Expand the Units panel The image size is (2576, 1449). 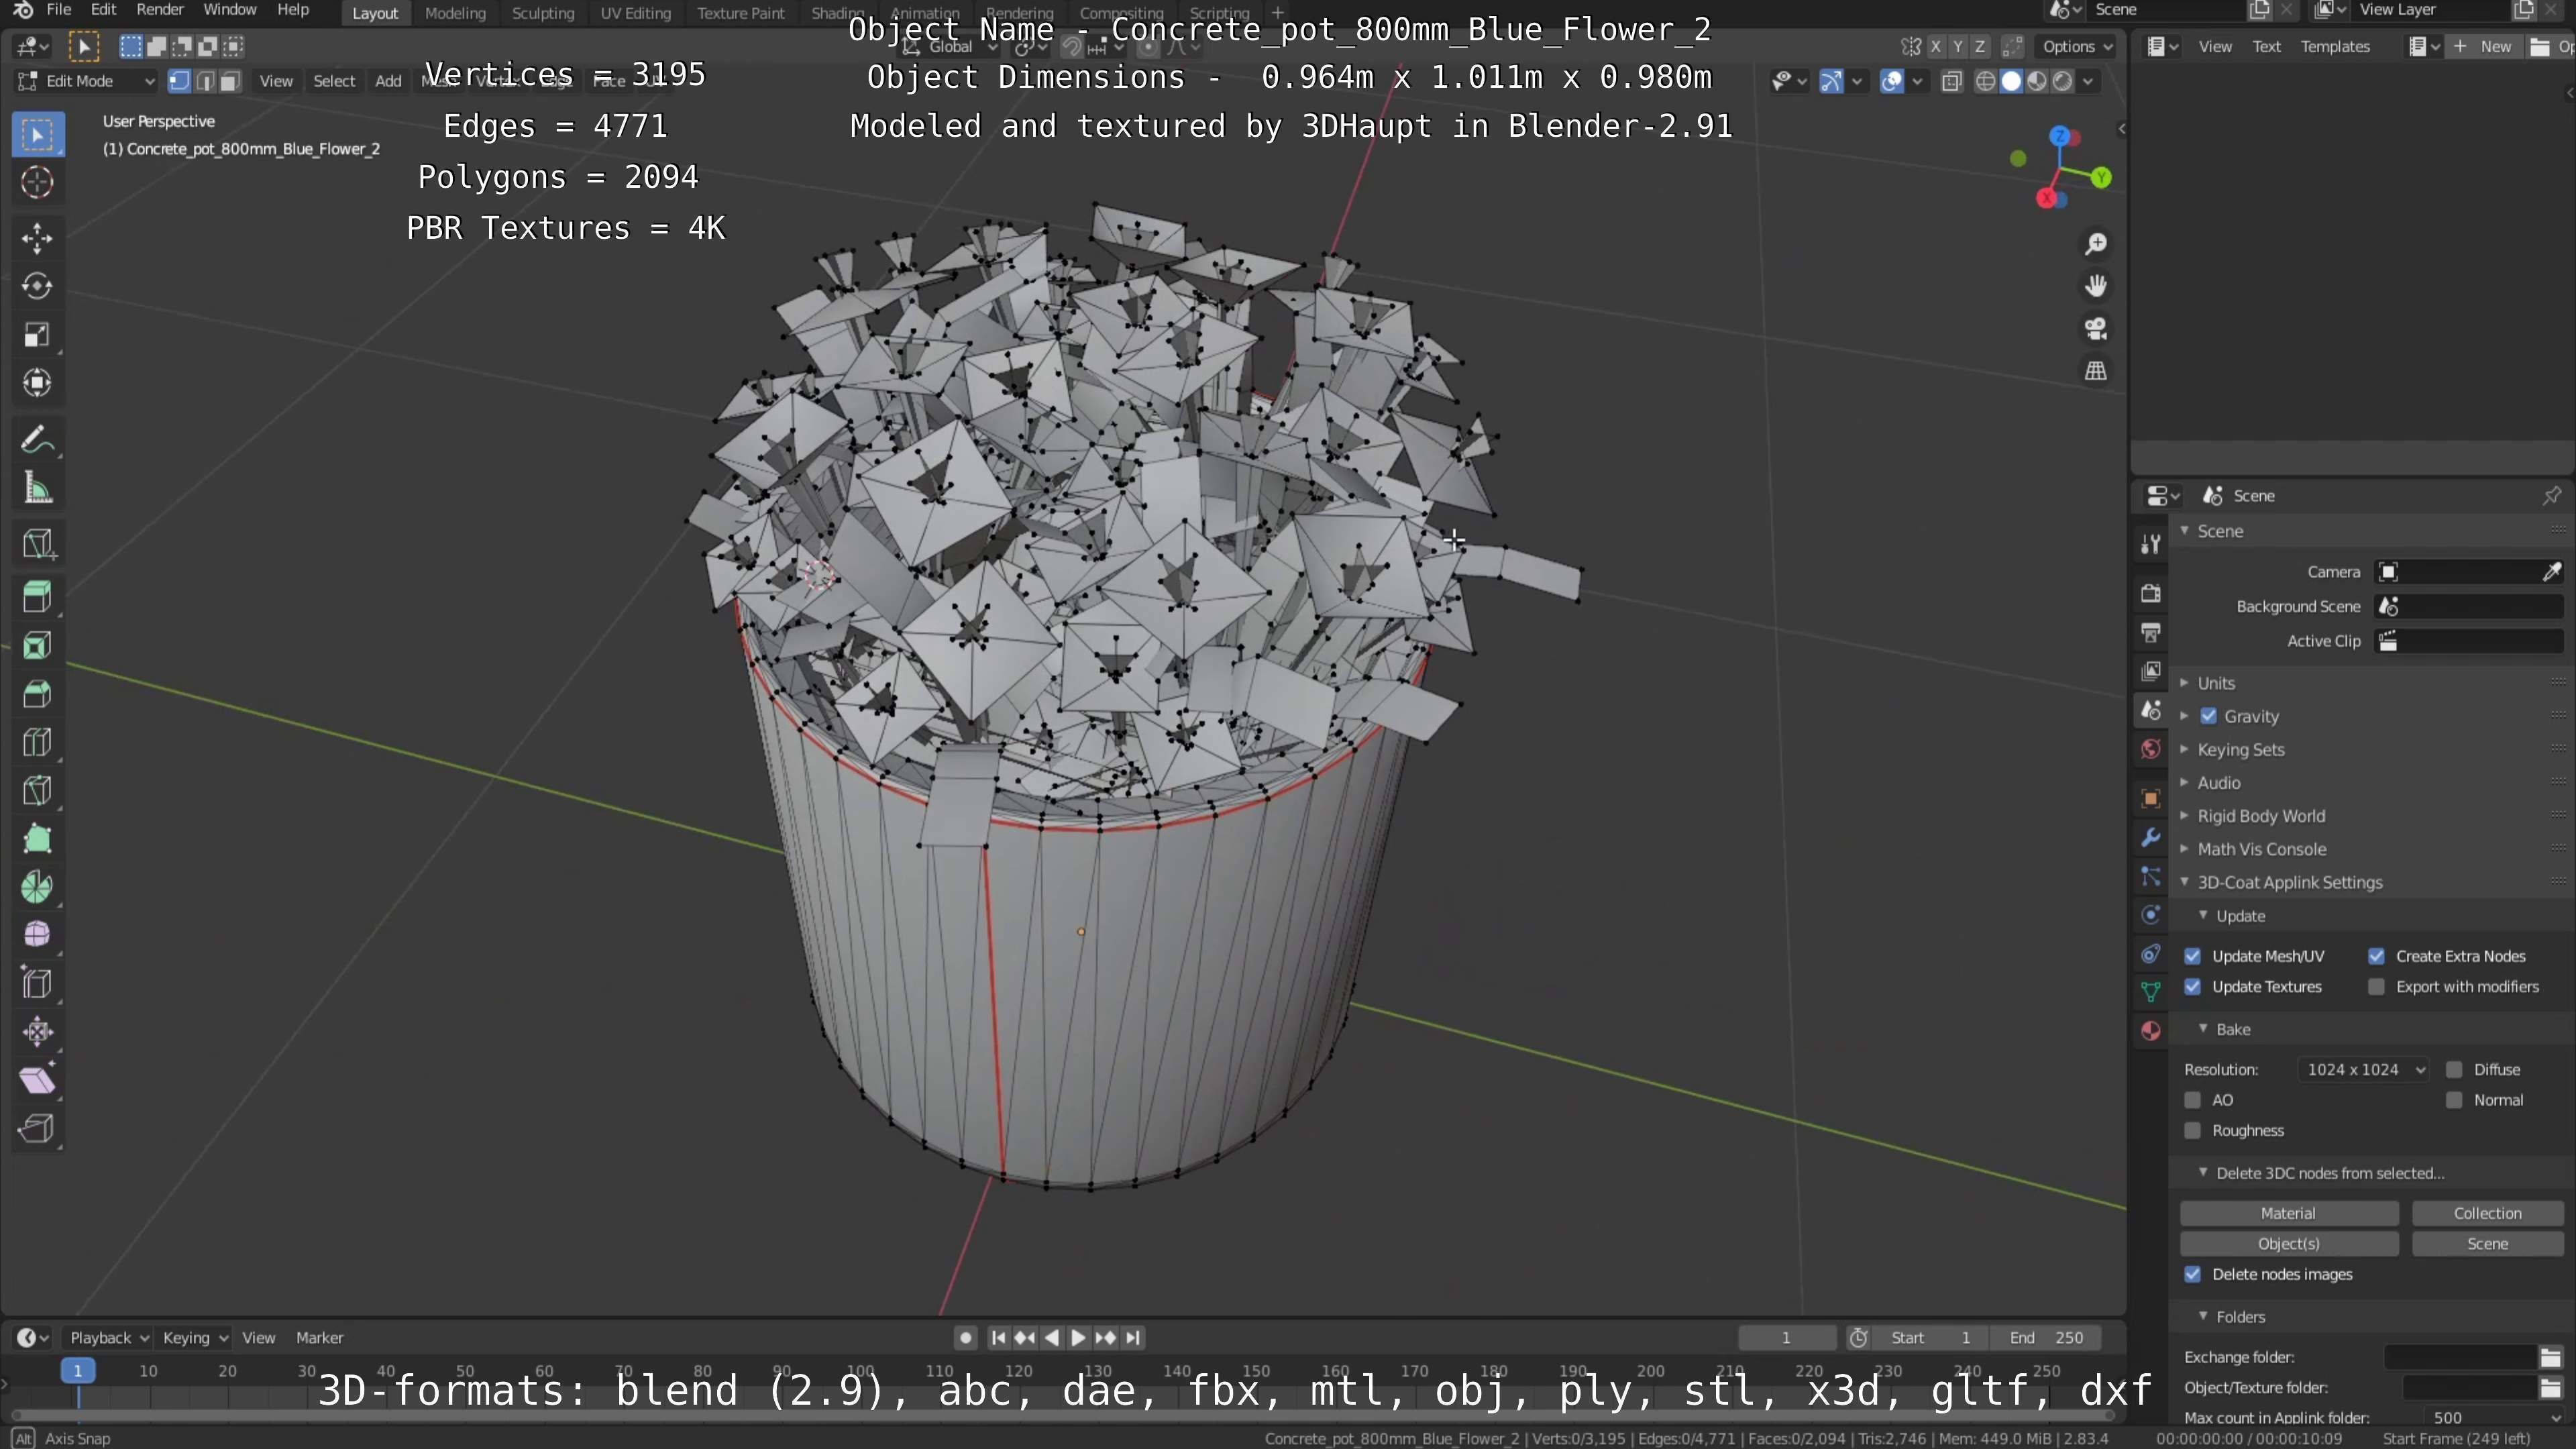tap(2216, 683)
